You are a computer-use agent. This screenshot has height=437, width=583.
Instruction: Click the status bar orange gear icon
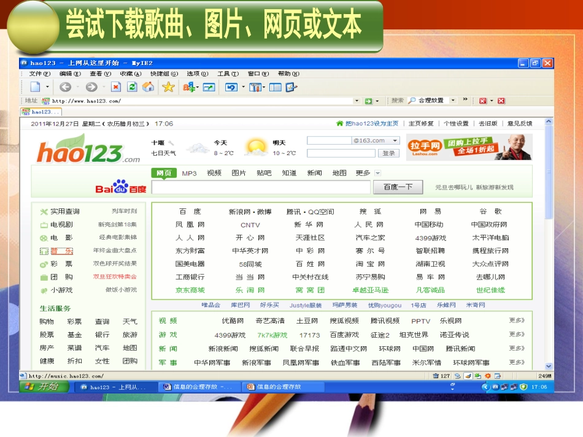(x=488, y=376)
